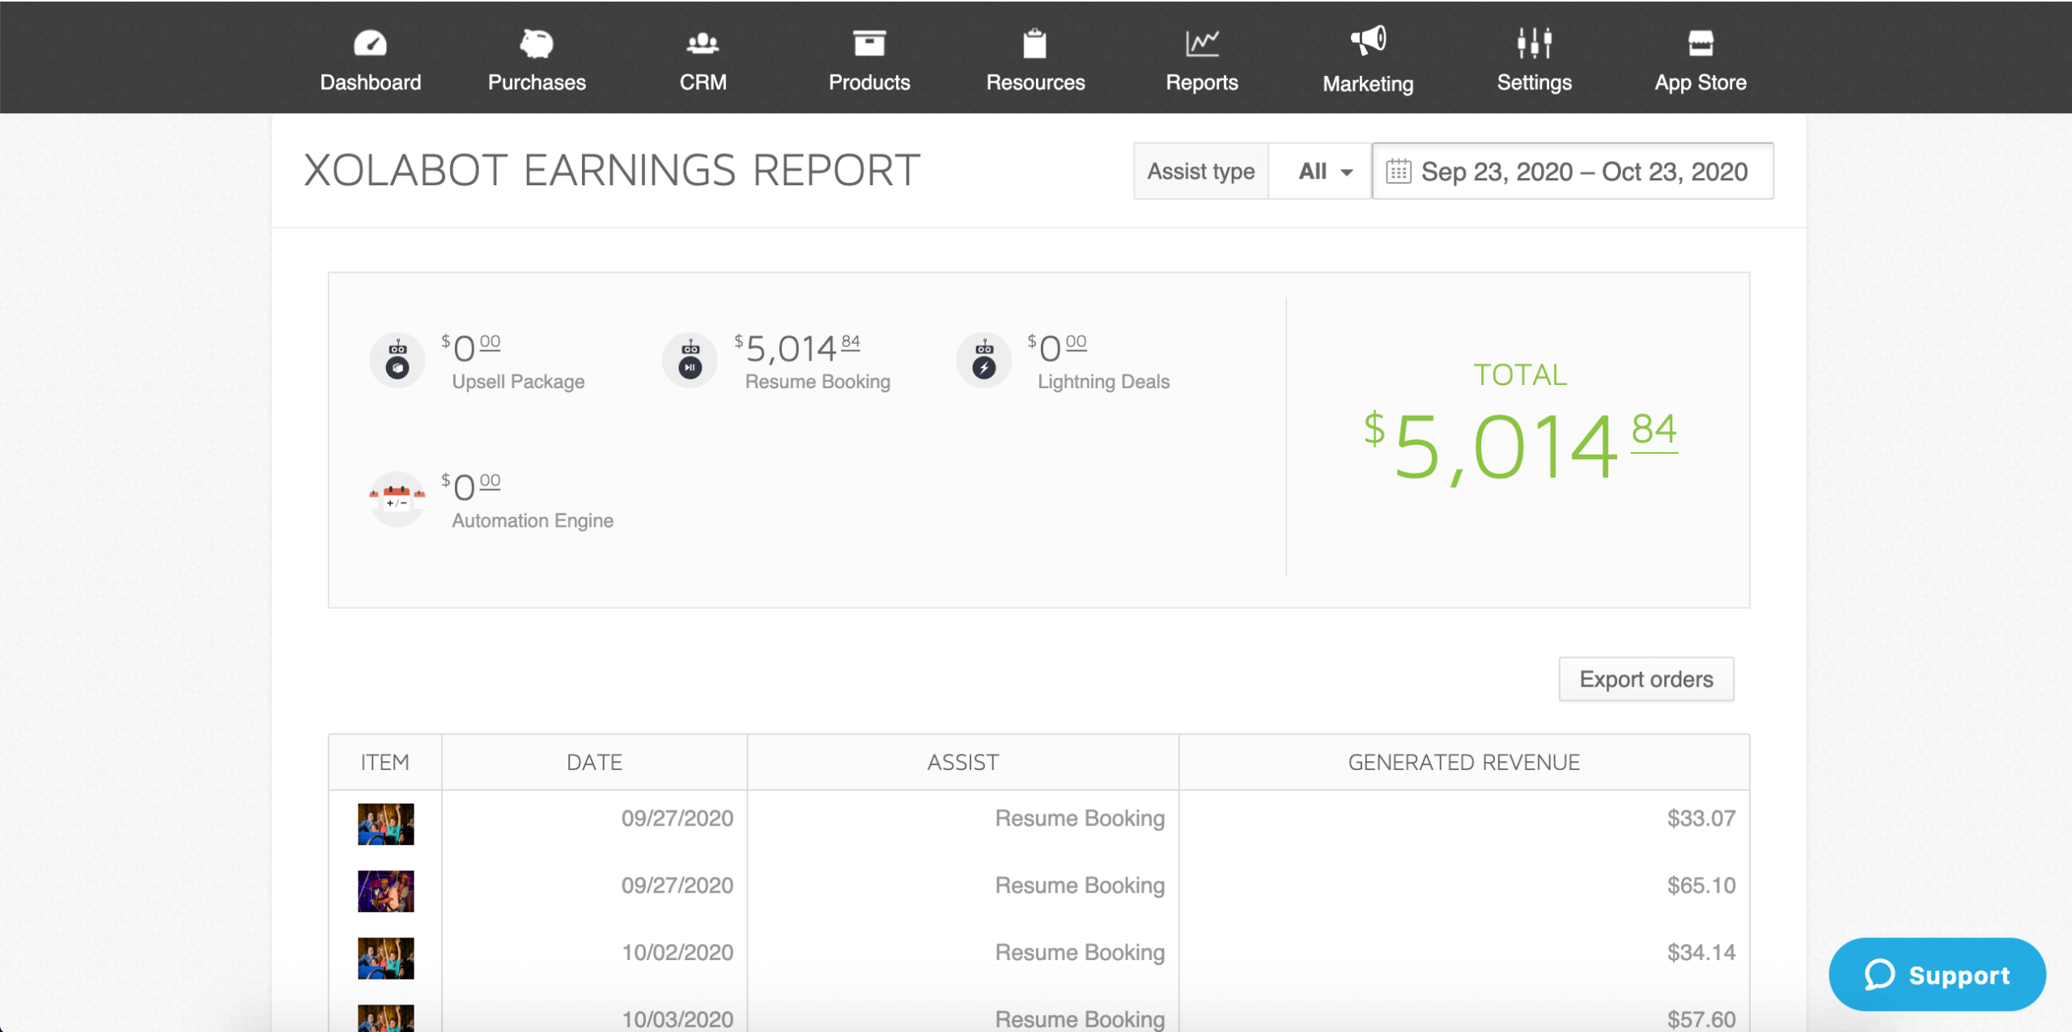Click the Resume Booking $5,014.84 amount
2072x1032 pixels.
coord(797,349)
